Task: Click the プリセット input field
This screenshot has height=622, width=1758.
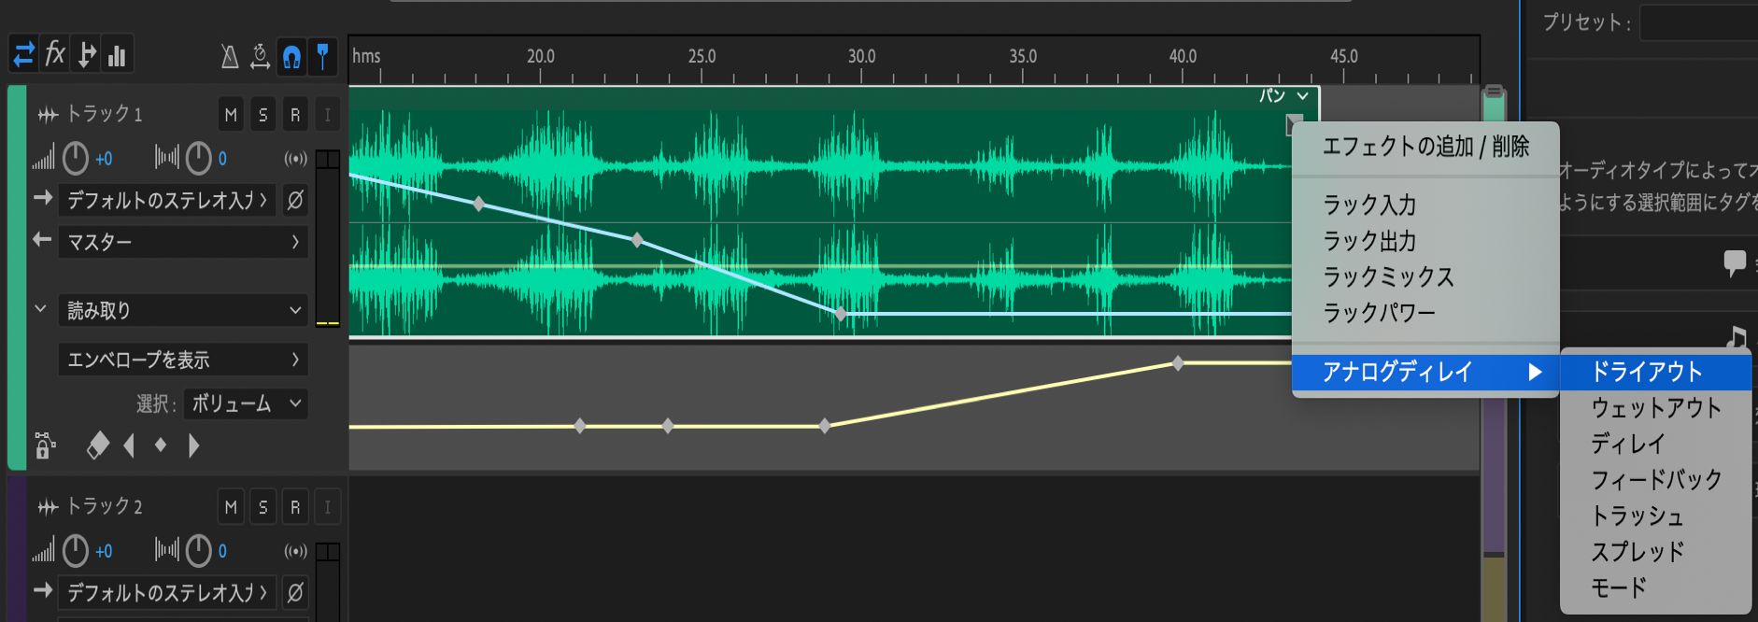Action: pyautogui.click(x=1698, y=22)
